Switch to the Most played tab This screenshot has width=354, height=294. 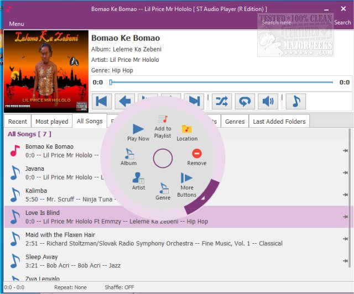(x=52, y=122)
